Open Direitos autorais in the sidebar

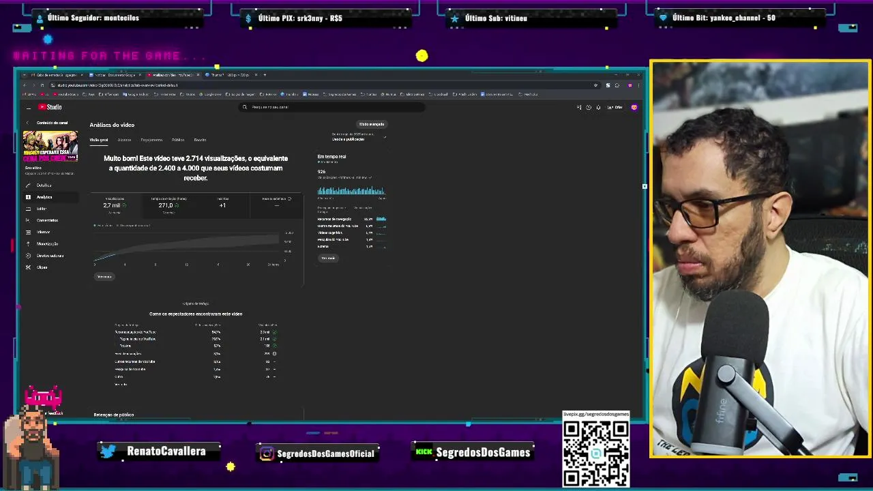50,256
